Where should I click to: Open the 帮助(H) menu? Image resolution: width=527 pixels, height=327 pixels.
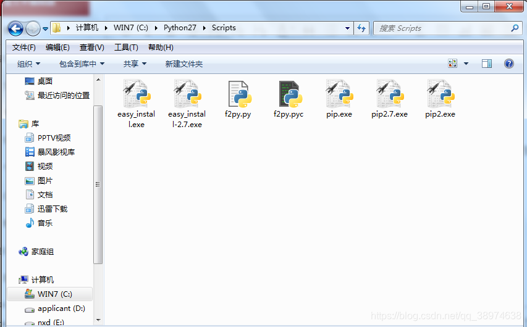(161, 48)
